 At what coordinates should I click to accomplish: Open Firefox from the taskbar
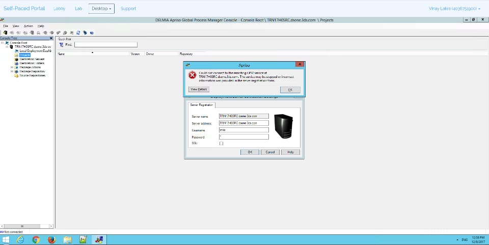(52, 239)
